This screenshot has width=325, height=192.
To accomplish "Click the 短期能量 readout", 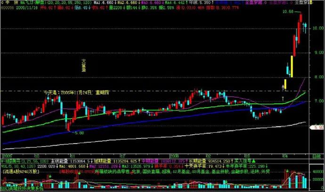I will pyautogui.click(x=116, y=161).
